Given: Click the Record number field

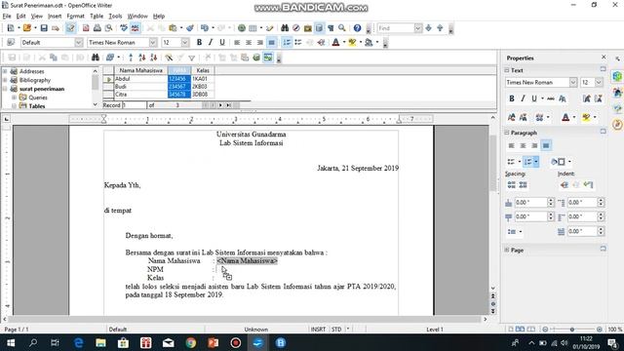Looking at the screenshot, I should click(x=135, y=105).
